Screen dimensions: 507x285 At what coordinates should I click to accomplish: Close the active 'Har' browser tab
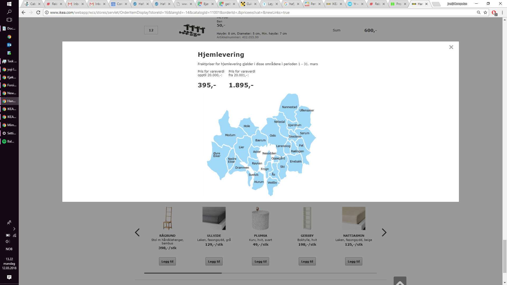pos(426,4)
